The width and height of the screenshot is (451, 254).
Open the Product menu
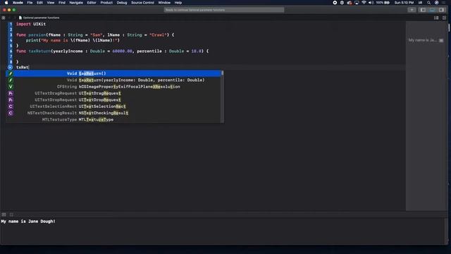pos(106,3)
